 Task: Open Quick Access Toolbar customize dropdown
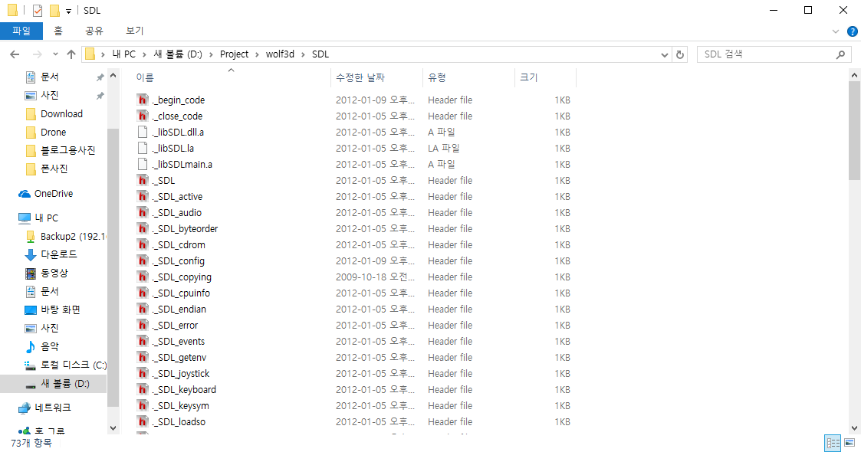tap(69, 11)
